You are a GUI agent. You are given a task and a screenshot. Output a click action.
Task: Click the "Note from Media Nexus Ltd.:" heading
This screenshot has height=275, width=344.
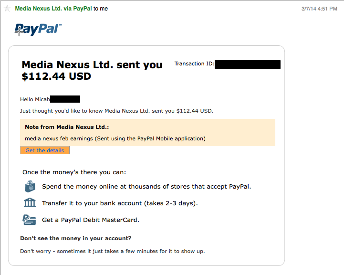coord(67,127)
